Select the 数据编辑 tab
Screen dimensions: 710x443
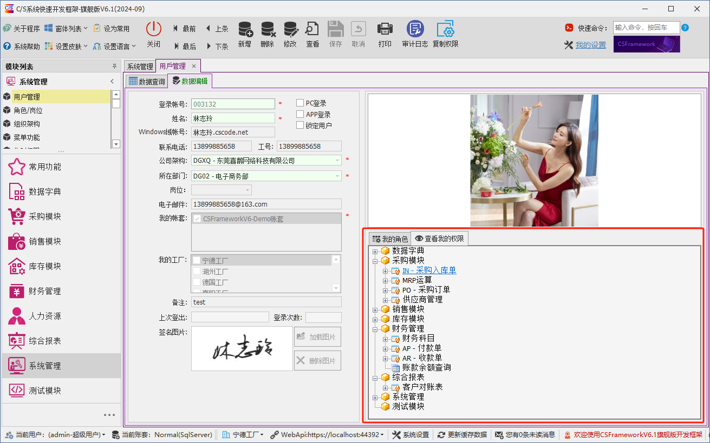(x=190, y=81)
